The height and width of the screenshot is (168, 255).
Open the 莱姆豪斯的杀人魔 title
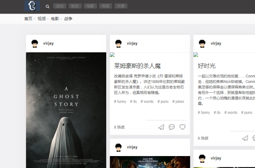pyautogui.click(x=137, y=66)
